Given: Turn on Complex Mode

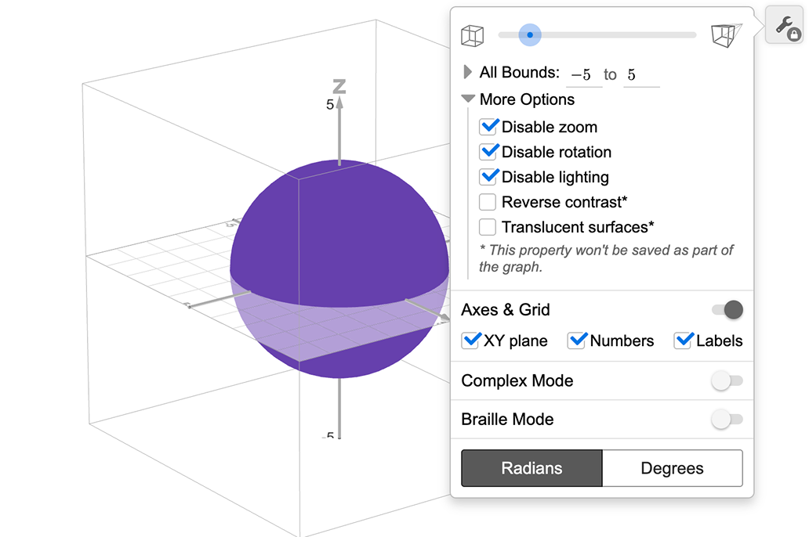Looking at the screenshot, I should click(x=727, y=381).
